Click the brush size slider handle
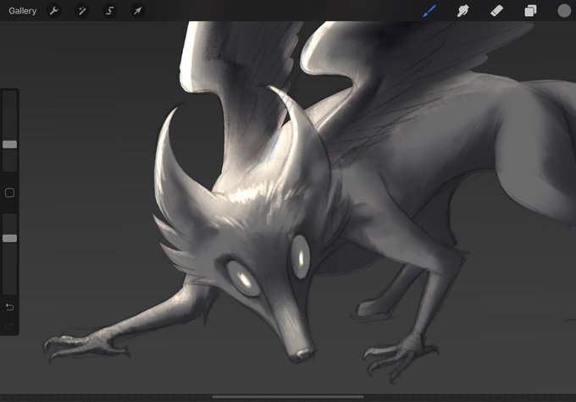Image resolution: width=576 pixels, height=402 pixels. tap(9, 144)
